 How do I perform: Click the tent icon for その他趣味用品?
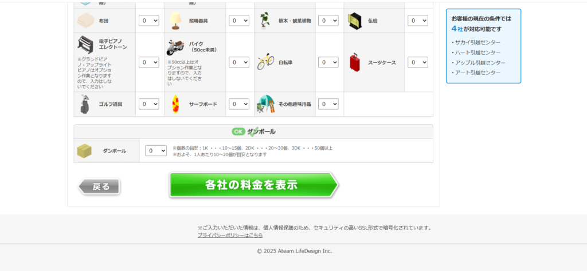click(x=265, y=104)
